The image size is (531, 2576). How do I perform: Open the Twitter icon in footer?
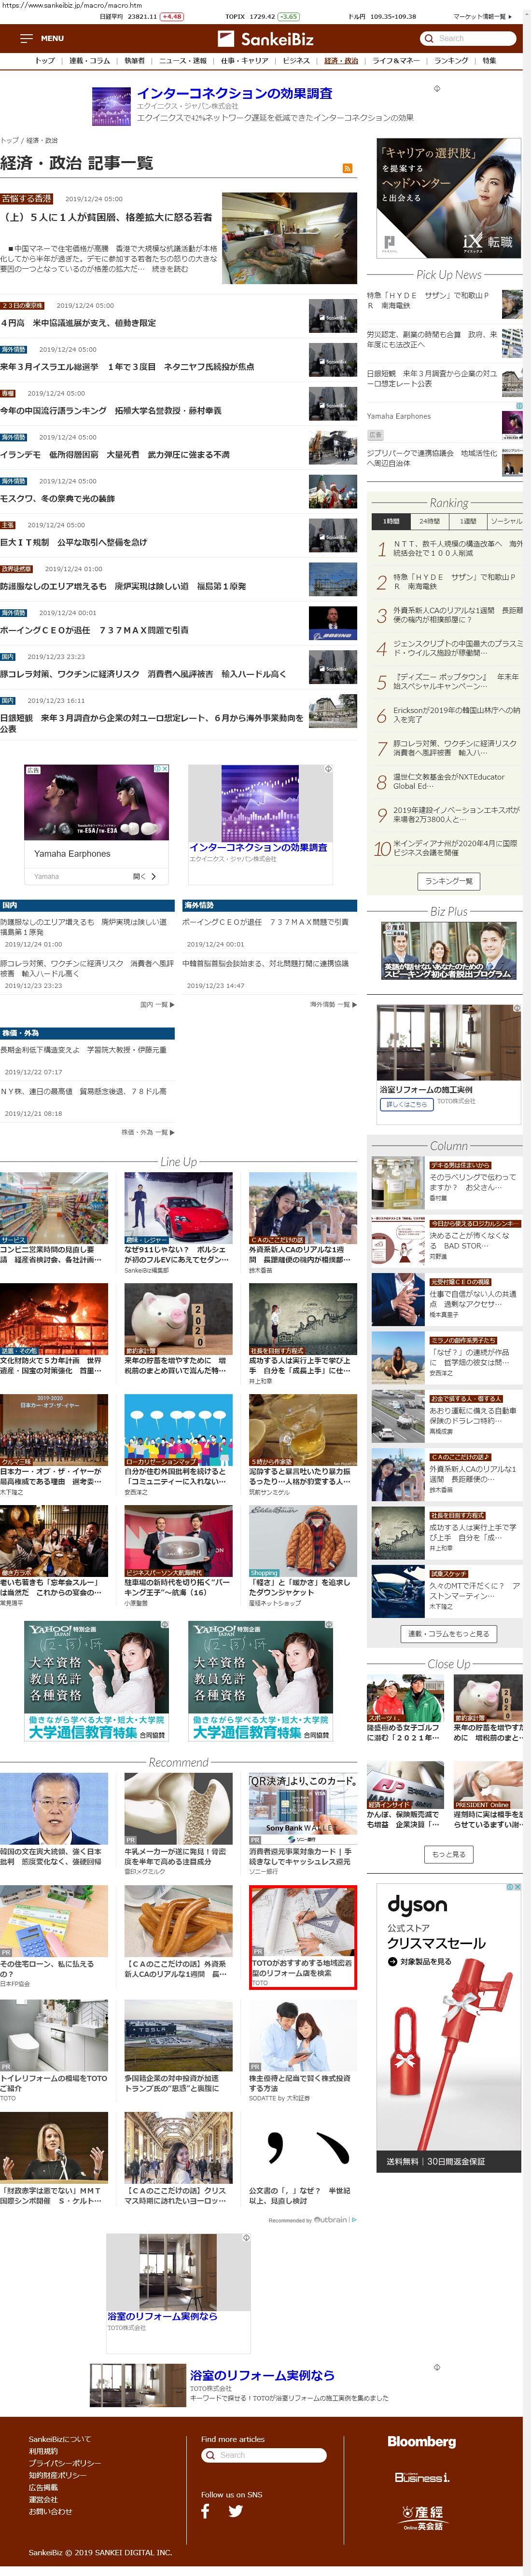point(235,2510)
